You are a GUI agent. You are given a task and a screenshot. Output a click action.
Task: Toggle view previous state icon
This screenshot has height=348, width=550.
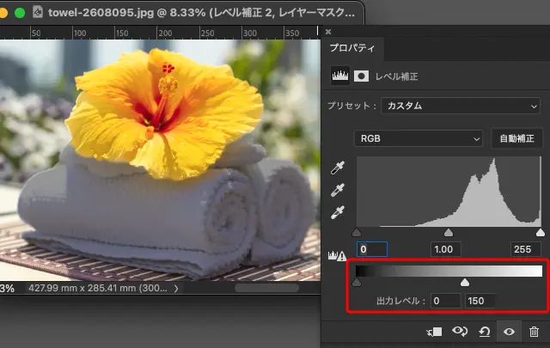tap(461, 331)
